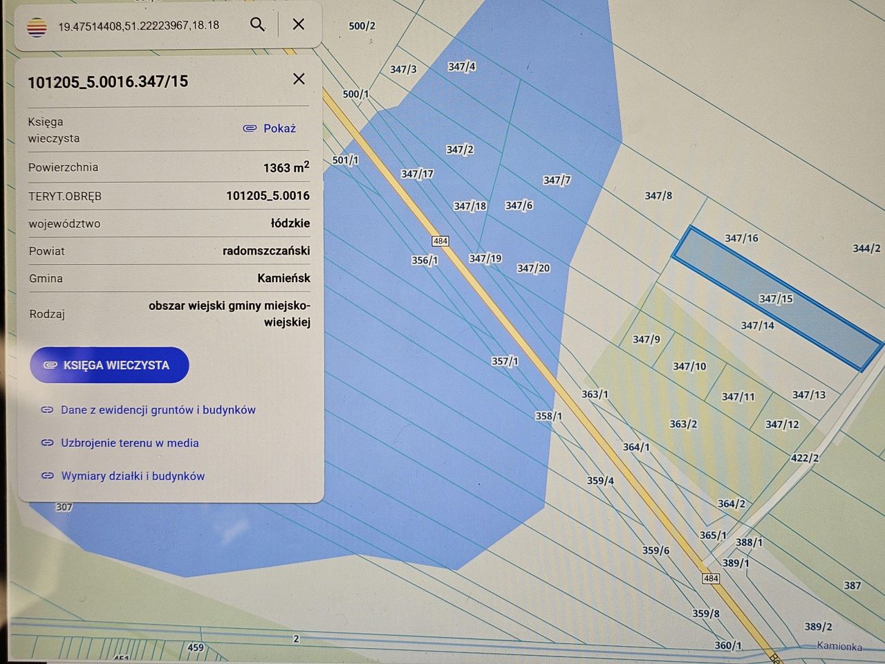
Task: Close the parcel 347/15 info panel
Action: tap(299, 79)
